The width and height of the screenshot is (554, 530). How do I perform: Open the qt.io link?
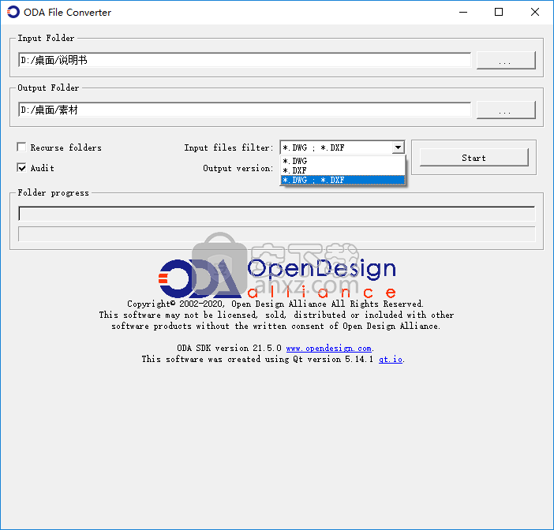click(x=391, y=359)
